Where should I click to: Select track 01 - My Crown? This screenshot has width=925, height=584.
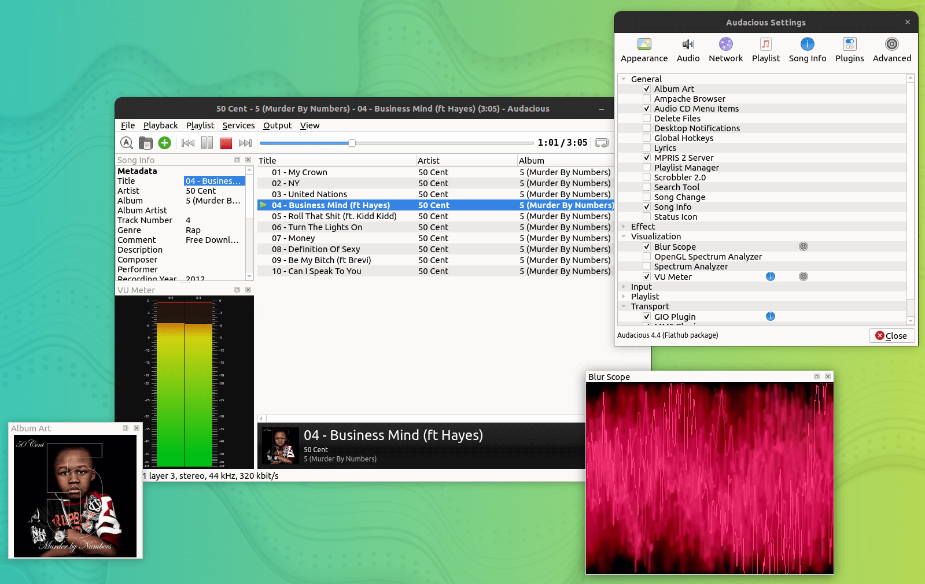click(x=436, y=172)
